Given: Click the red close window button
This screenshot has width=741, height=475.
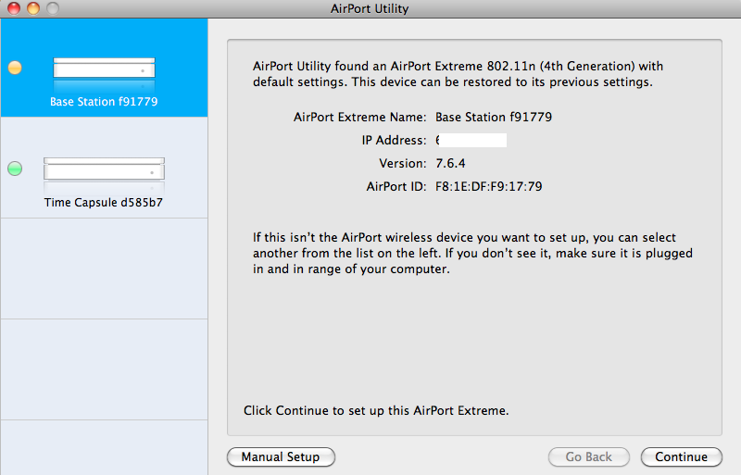Looking at the screenshot, I should pyautogui.click(x=14, y=8).
